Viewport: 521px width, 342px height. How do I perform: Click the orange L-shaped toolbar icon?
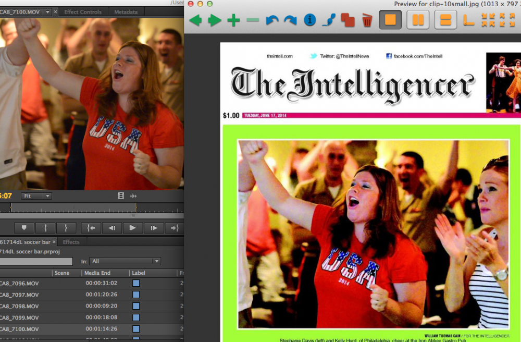click(468, 20)
